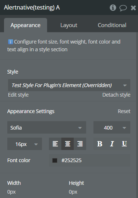Toggle underline formatting
Screen dimensions: 138x198
pyautogui.click(x=124, y=144)
